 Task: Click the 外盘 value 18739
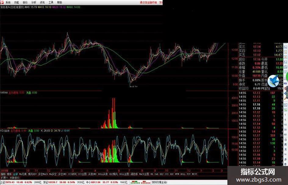coord(256,76)
